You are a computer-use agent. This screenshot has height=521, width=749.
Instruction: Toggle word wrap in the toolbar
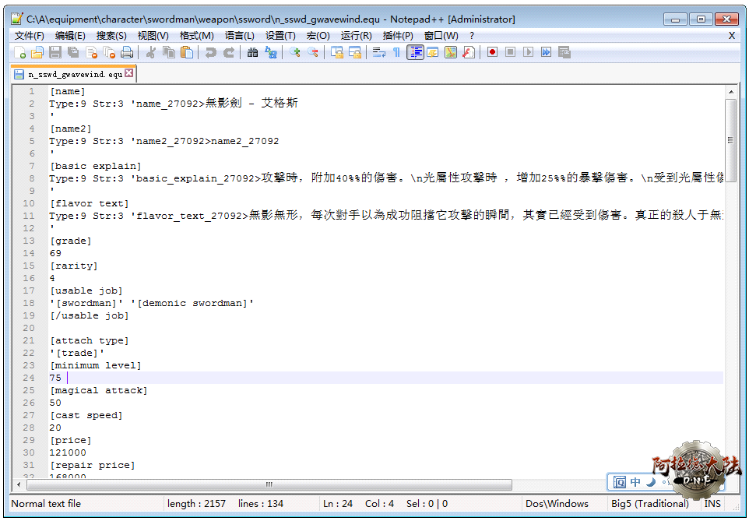[379, 52]
